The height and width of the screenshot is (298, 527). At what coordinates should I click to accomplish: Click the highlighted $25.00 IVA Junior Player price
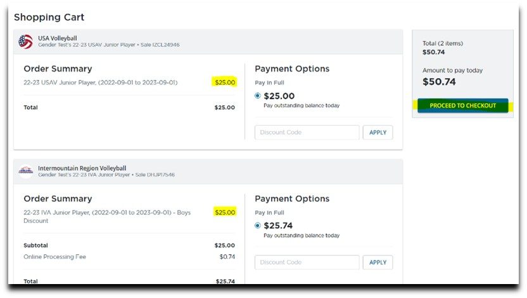[224, 212]
